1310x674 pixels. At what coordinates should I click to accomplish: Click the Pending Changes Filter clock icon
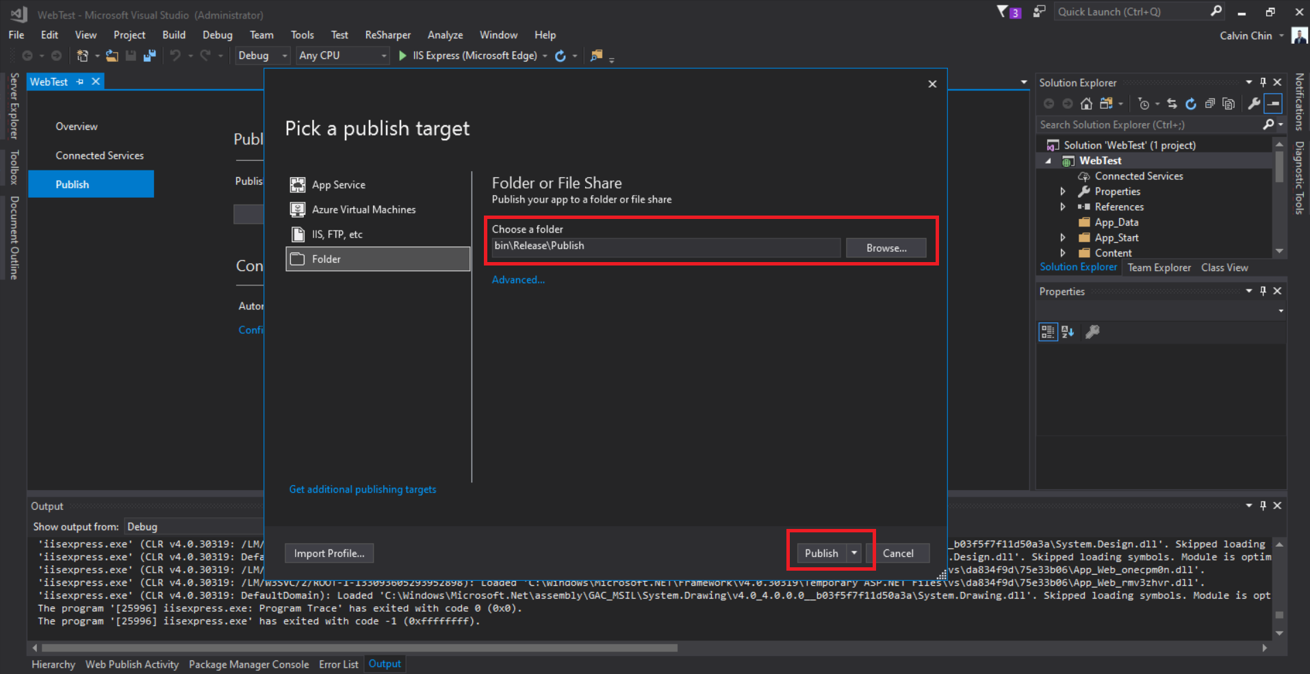(x=1144, y=103)
